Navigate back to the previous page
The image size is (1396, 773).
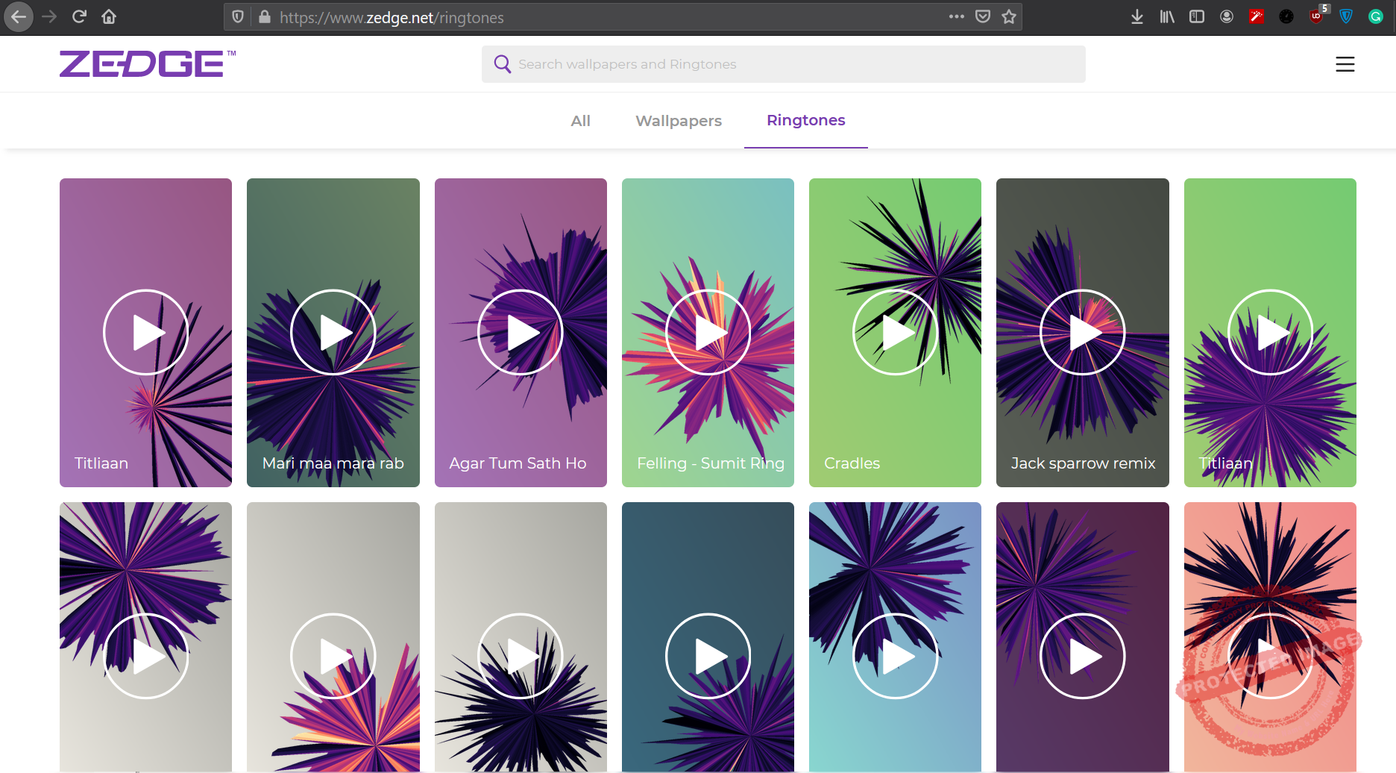[x=19, y=17]
